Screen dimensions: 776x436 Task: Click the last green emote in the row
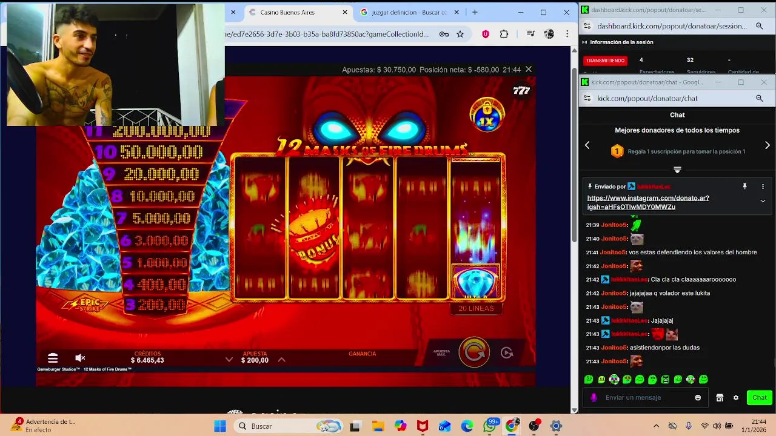pyautogui.click(x=703, y=380)
